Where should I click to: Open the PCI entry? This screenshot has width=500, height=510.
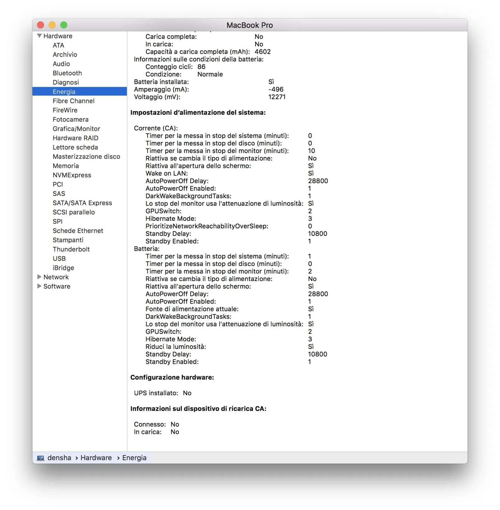58,184
